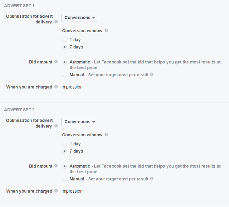
Task: Click info icon beside Advert Set 1 Optimisation label
Action: pos(56,22)
